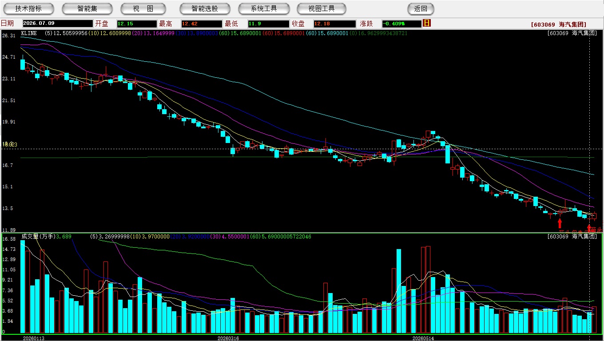Click the KLINE label in the price chart
Image resolution: width=604 pixels, height=341 pixels.
[29, 33]
